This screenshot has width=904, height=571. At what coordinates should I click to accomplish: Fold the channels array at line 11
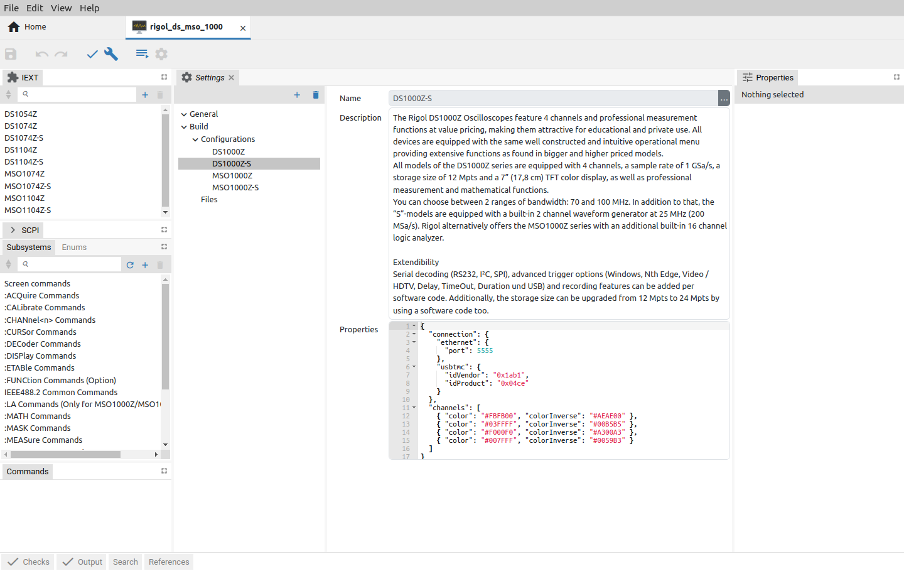[414, 408]
